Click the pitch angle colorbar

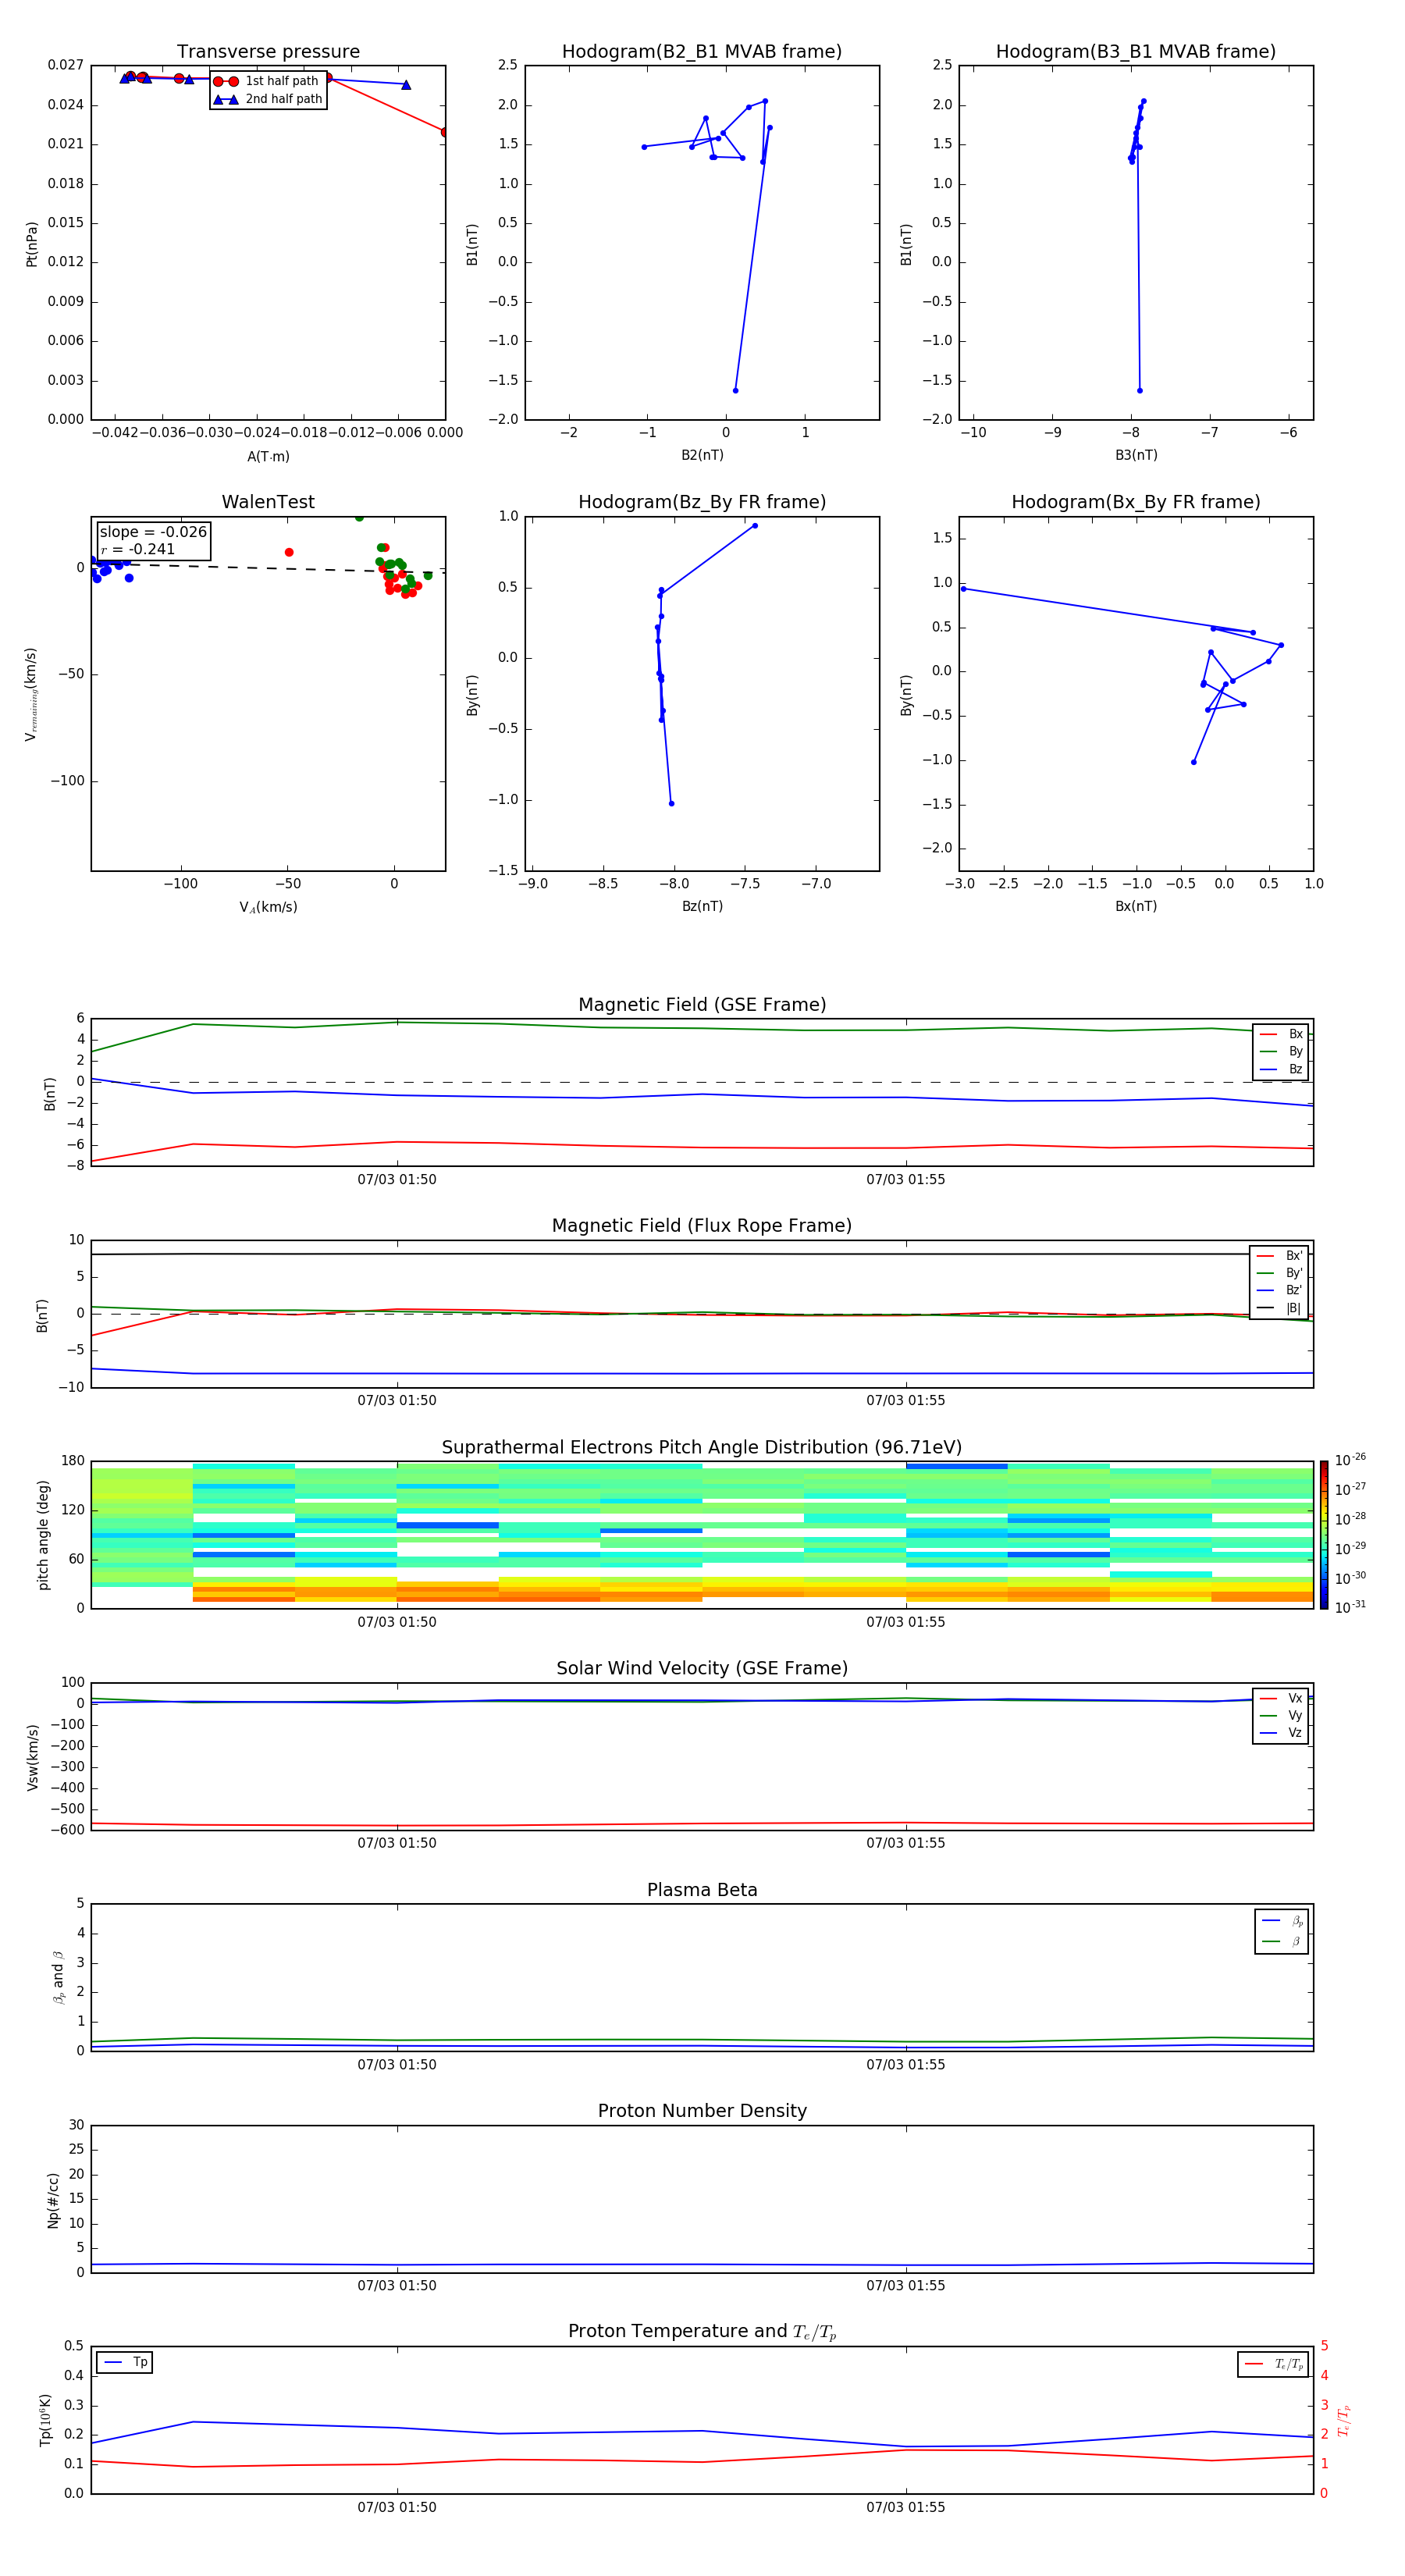pyautogui.click(x=1324, y=1535)
